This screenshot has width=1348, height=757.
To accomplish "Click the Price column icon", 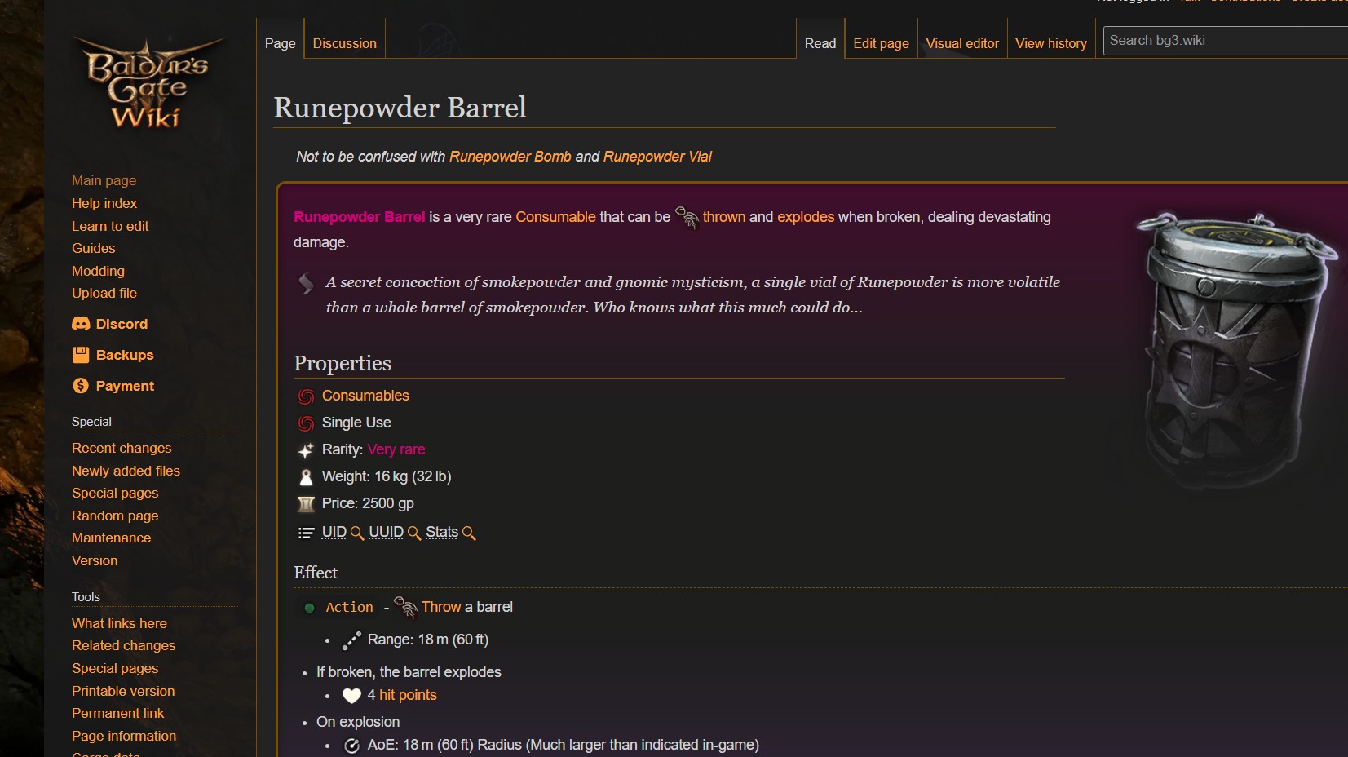I will pos(306,504).
